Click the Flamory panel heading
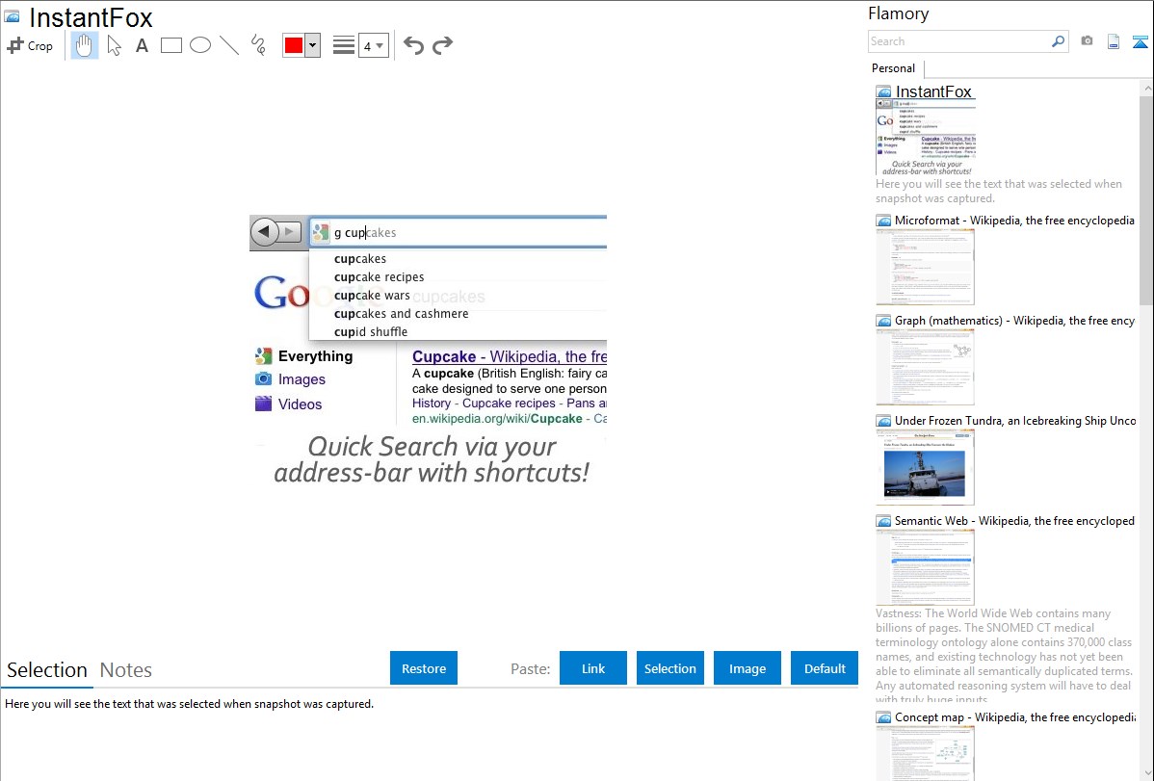Image resolution: width=1154 pixels, height=781 pixels. [898, 14]
